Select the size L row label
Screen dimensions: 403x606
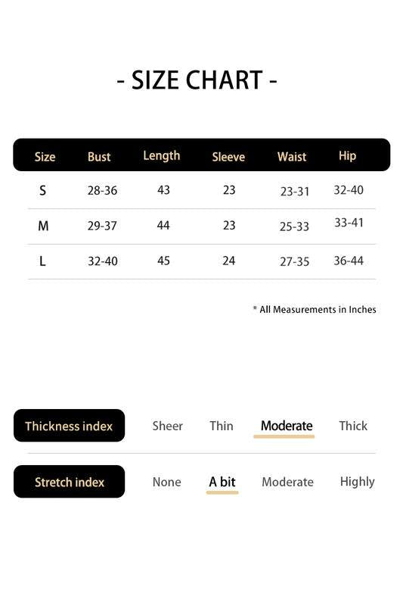[42, 261]
